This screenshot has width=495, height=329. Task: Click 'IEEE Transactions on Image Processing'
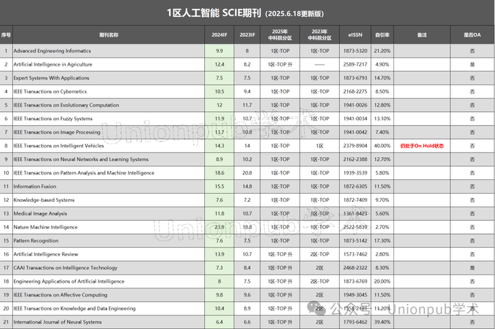57,132
